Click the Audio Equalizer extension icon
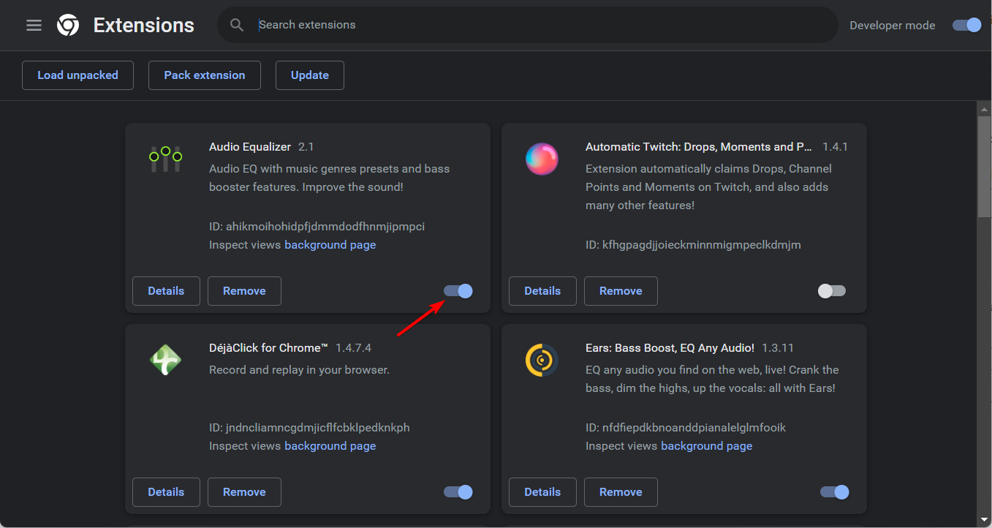Viewport: 992px width, 528px height. point(165,158)
